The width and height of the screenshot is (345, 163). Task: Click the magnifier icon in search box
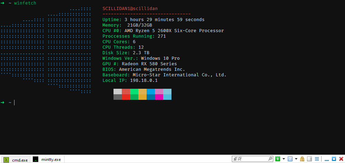pyautogui.click(x=270, y=159)
